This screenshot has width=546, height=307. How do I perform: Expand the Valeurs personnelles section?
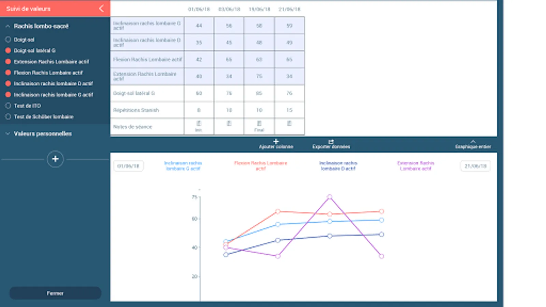(x=7, y=134)
